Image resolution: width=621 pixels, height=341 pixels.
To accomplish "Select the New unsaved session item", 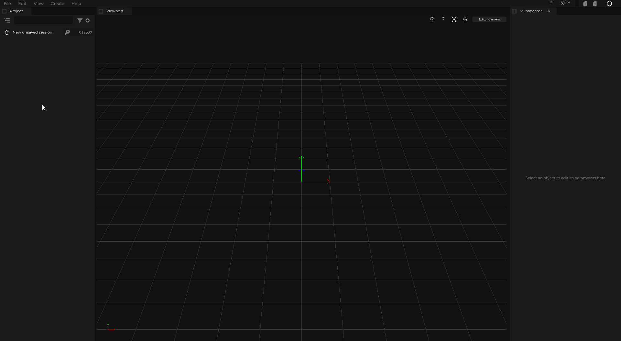I will point(32,32).
